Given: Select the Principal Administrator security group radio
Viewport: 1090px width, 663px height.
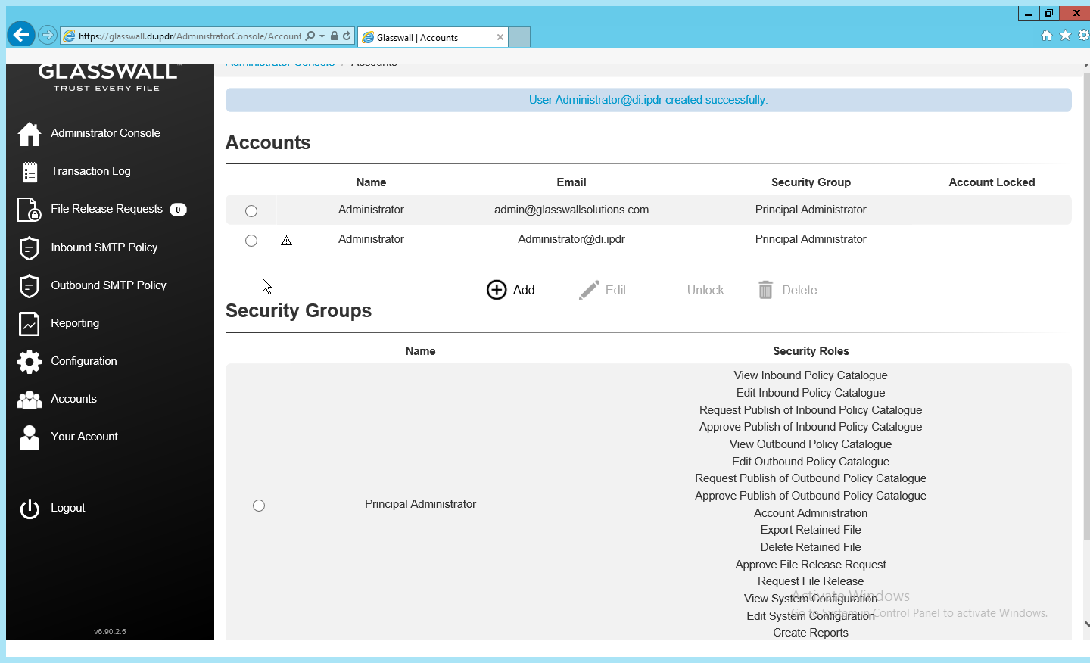Looking at the screenshot, I should 259,506.
